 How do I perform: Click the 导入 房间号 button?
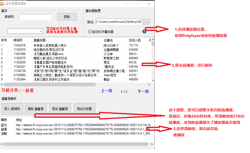pos(12,109)
